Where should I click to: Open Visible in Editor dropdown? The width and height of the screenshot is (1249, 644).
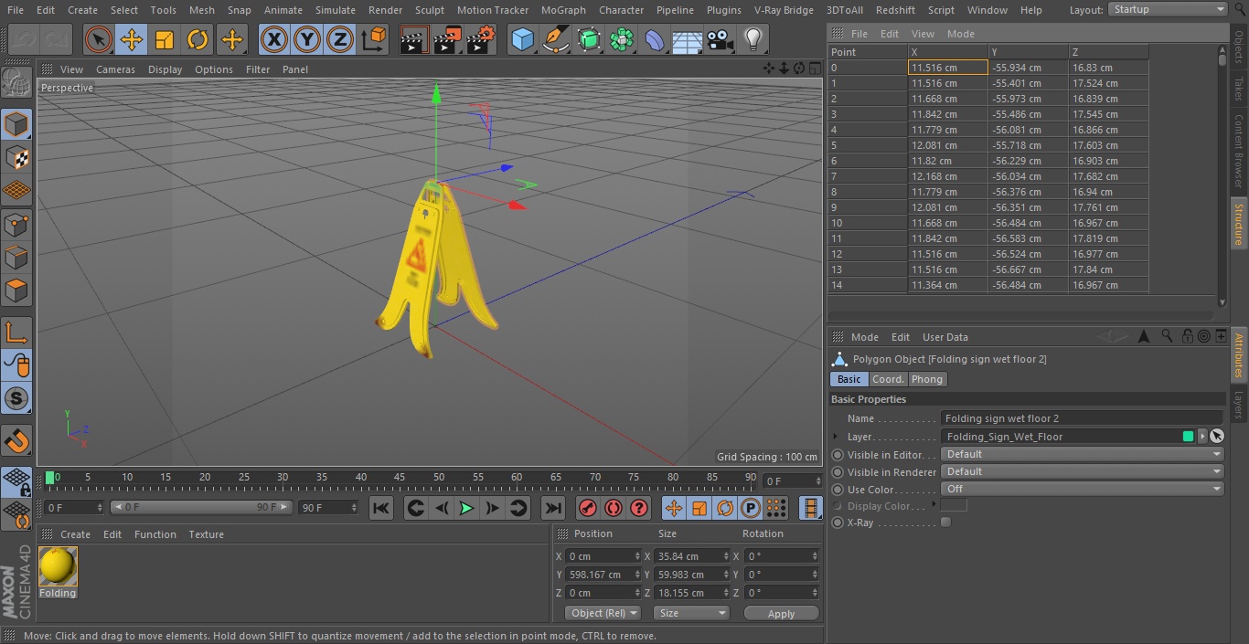1083,454
